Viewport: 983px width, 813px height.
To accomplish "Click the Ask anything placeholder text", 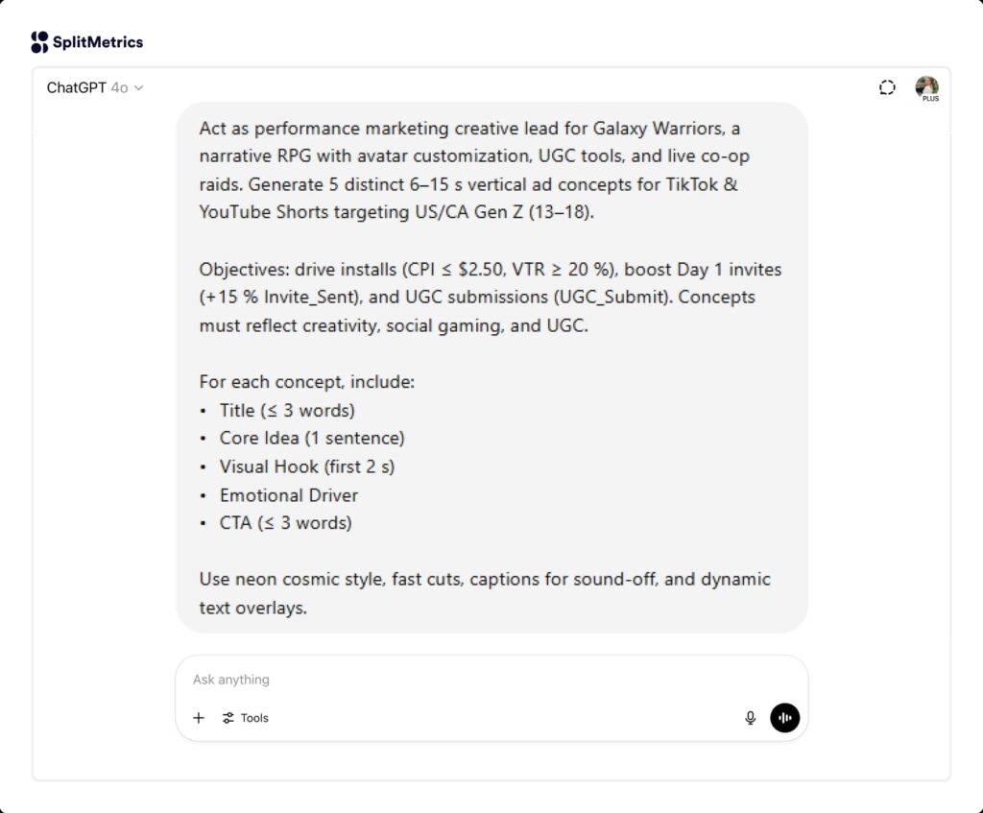I will point(229,680).
